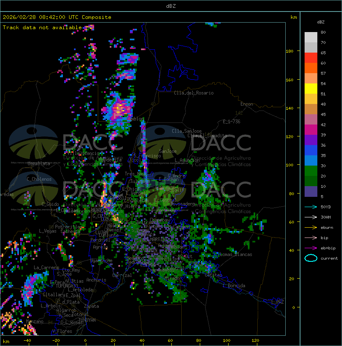This screenshot has width=342, height=346.
Task: Click the 'TUNUYAN' place label
Action: (x=87, y=320)
